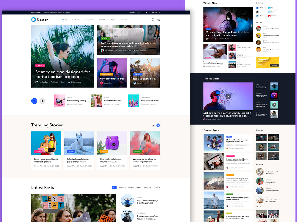Expand the Categories menu dropdown
This screenshot has height=222, width=297.
(x=90, y=20)
